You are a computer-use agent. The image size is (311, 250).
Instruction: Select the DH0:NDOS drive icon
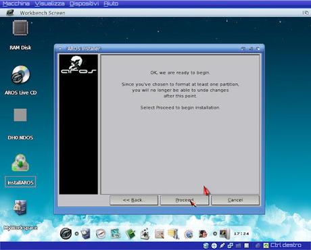click(20, 115)
